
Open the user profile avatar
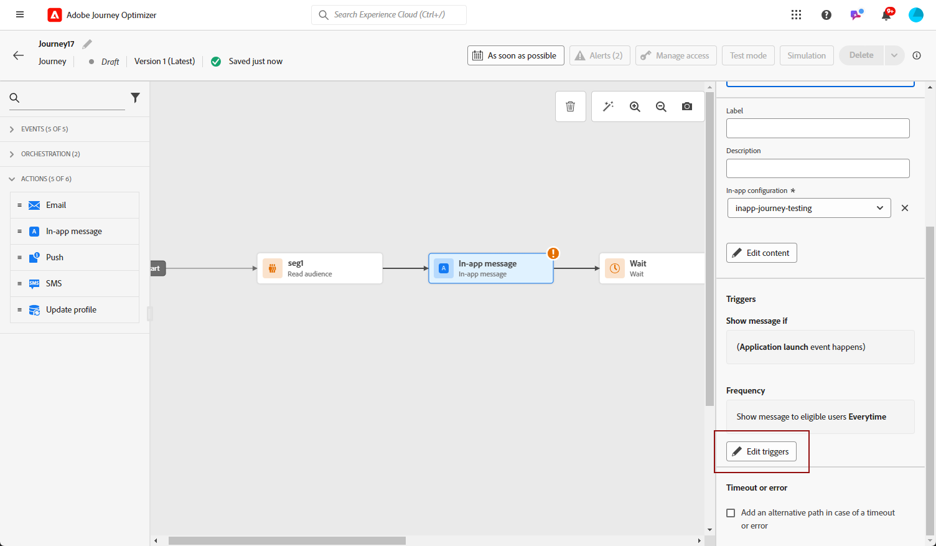[x=916, y=15]
